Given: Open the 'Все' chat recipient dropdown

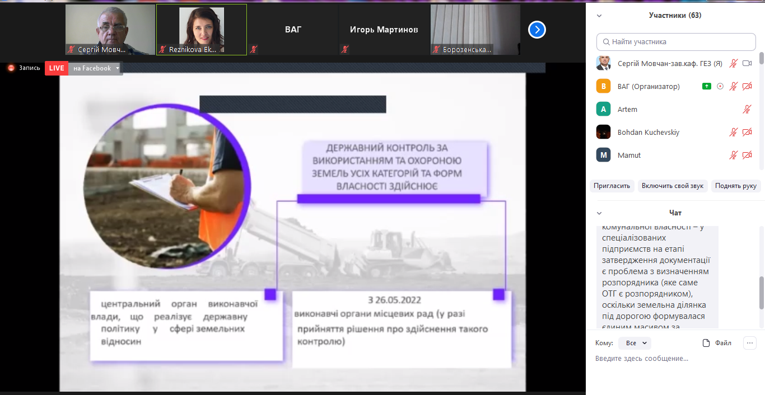Looking at the screenshot, I should point(636,343).
